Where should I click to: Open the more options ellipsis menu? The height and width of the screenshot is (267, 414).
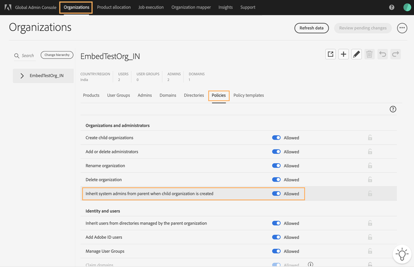(402, 28)
